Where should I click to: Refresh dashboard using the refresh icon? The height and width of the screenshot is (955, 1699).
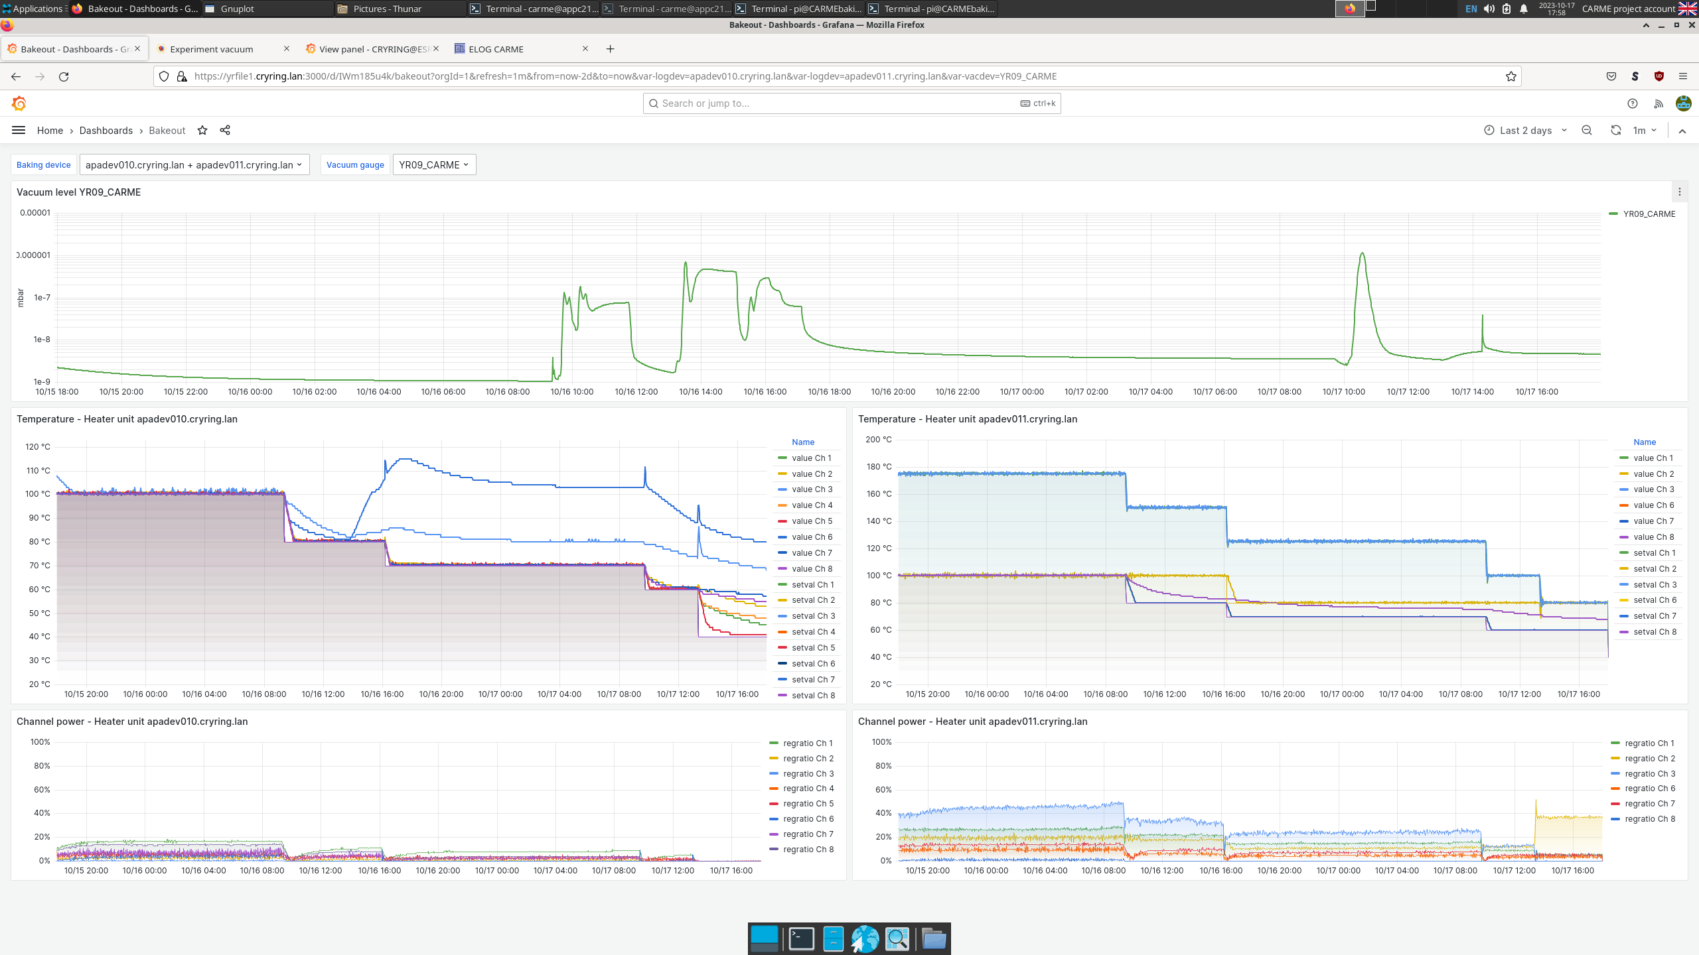(x=1615, y=131)
